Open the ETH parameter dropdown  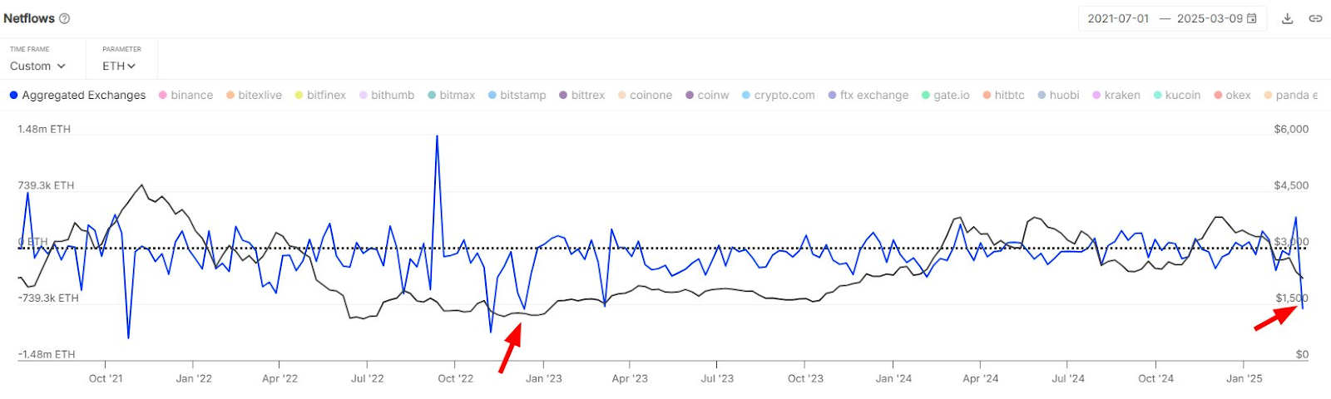(x=119, y=66)
